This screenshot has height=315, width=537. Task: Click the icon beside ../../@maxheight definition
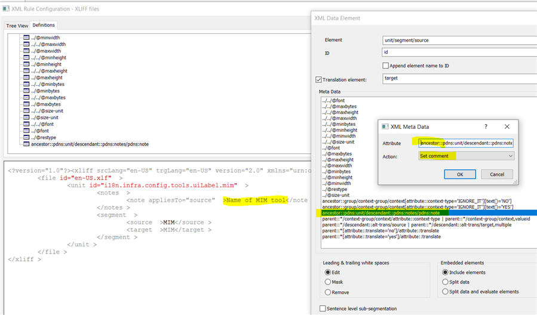pyautogui.click(x=26, y=71)
